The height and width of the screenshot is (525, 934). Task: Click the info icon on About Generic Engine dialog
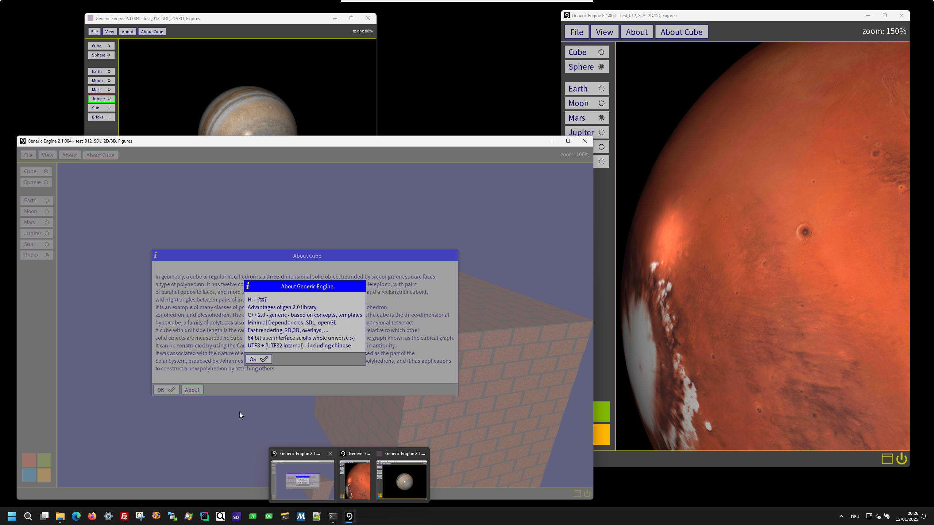pyautogui.click(x=248, y=286)
